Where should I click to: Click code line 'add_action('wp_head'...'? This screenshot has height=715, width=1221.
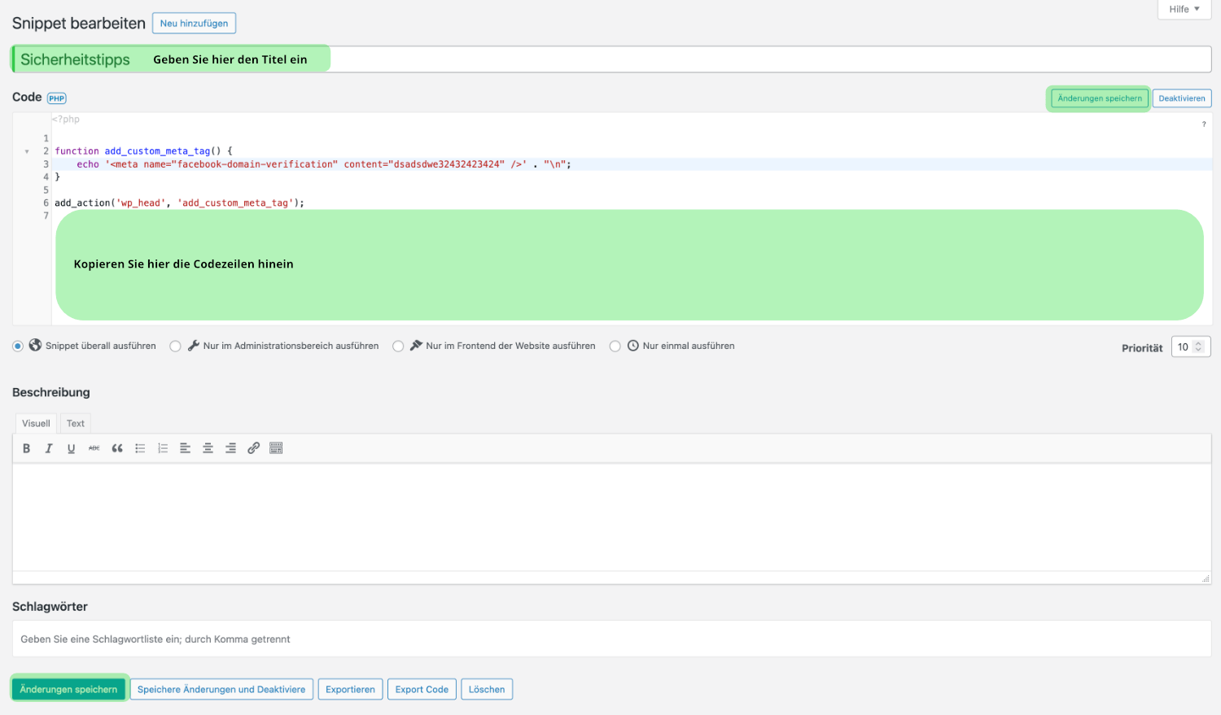(x=179, y=203)
